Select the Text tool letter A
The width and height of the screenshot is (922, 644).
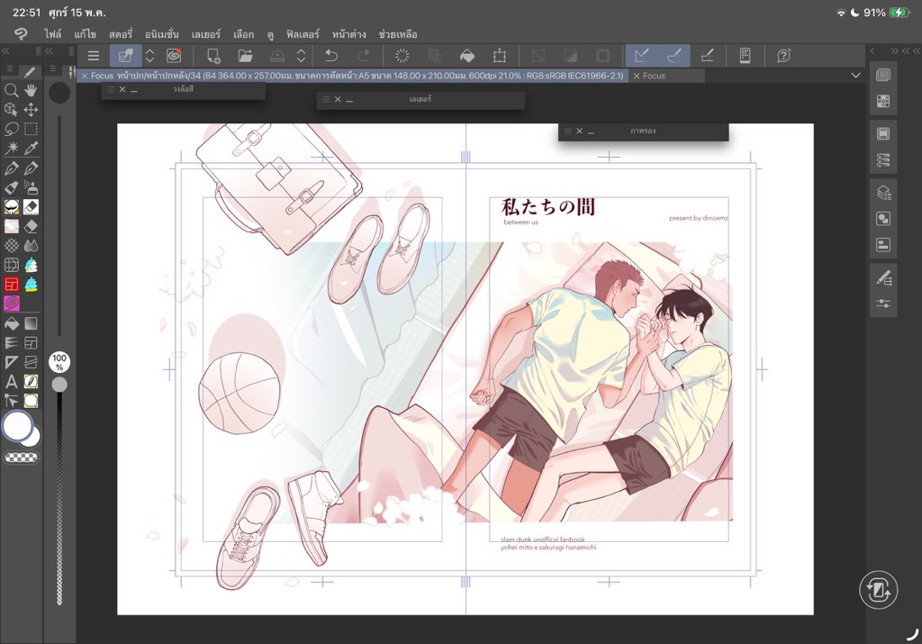point(11,382)
